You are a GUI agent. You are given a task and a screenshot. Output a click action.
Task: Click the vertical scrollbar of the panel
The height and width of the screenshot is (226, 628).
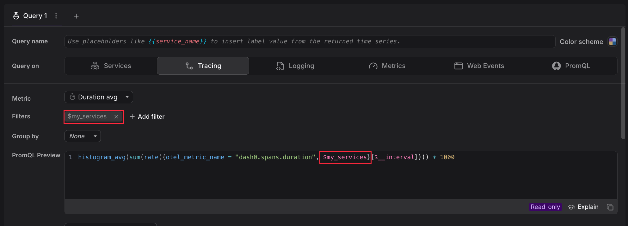(623, 83)
